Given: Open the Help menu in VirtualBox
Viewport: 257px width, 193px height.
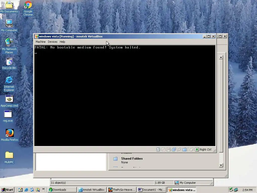Looking at the screenshot, I should [x=62, y=42].
